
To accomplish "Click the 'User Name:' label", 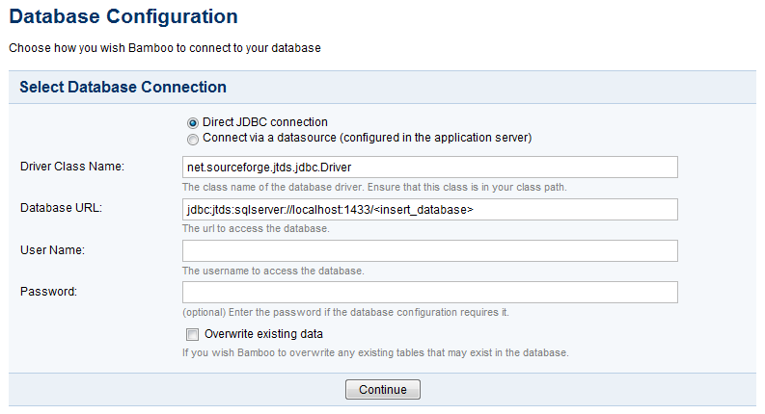I will tap(52, 250).
